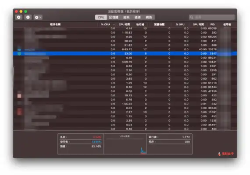Select the highlighted row with PID 3347

pos(125,54)
